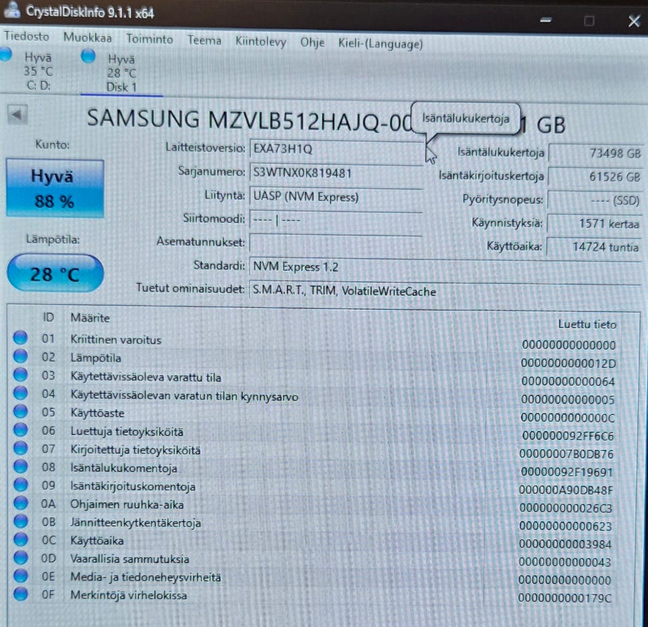
Task: Click the Isäntälukukertoja label
Action: tap(500, 153)
